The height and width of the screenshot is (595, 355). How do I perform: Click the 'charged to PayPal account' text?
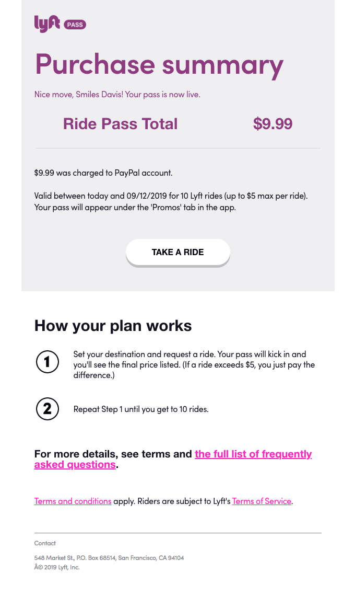103,173
